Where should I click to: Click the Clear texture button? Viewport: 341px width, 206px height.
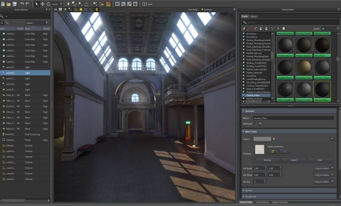[x=320, y=160]
